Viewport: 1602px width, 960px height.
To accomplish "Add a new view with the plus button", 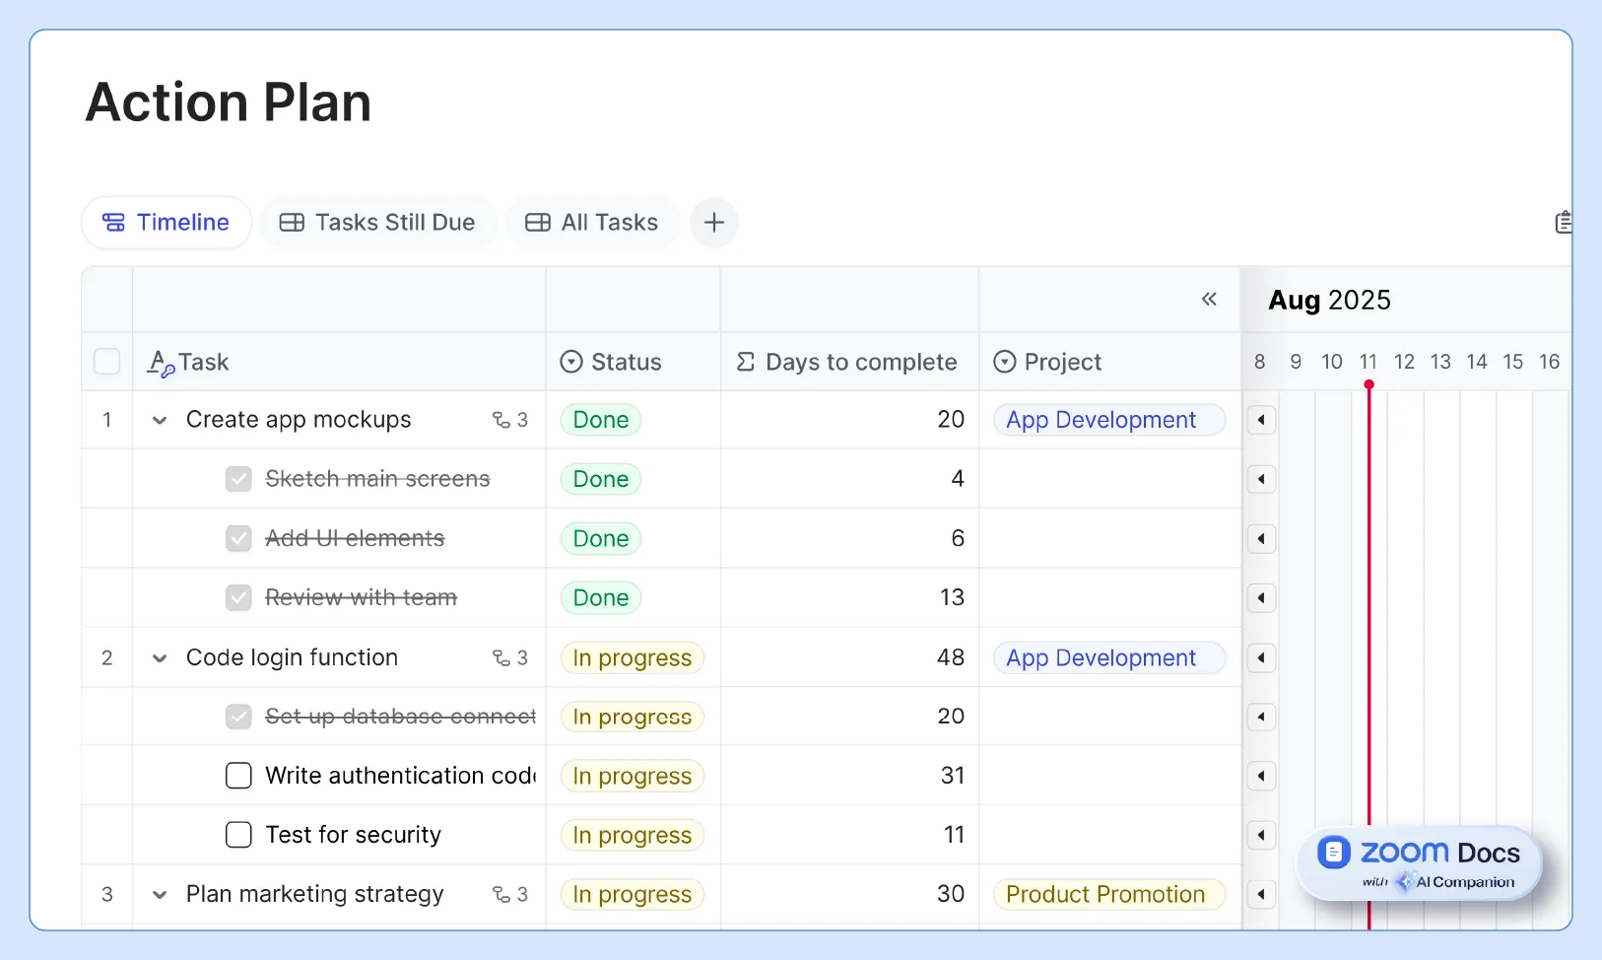I will (x=714, y=223).
